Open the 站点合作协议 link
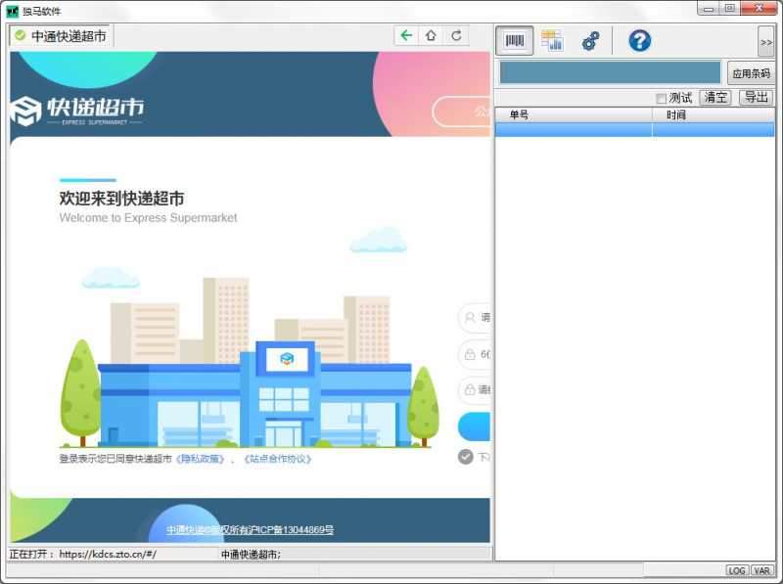This screenshot has width=783, height=584. (277, 459)
